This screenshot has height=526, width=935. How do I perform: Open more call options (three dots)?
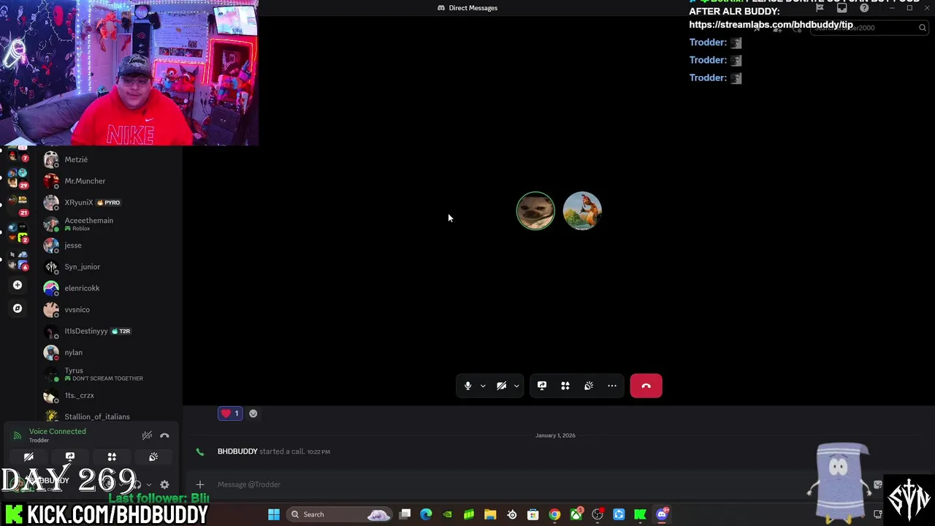tap(612, 386)
